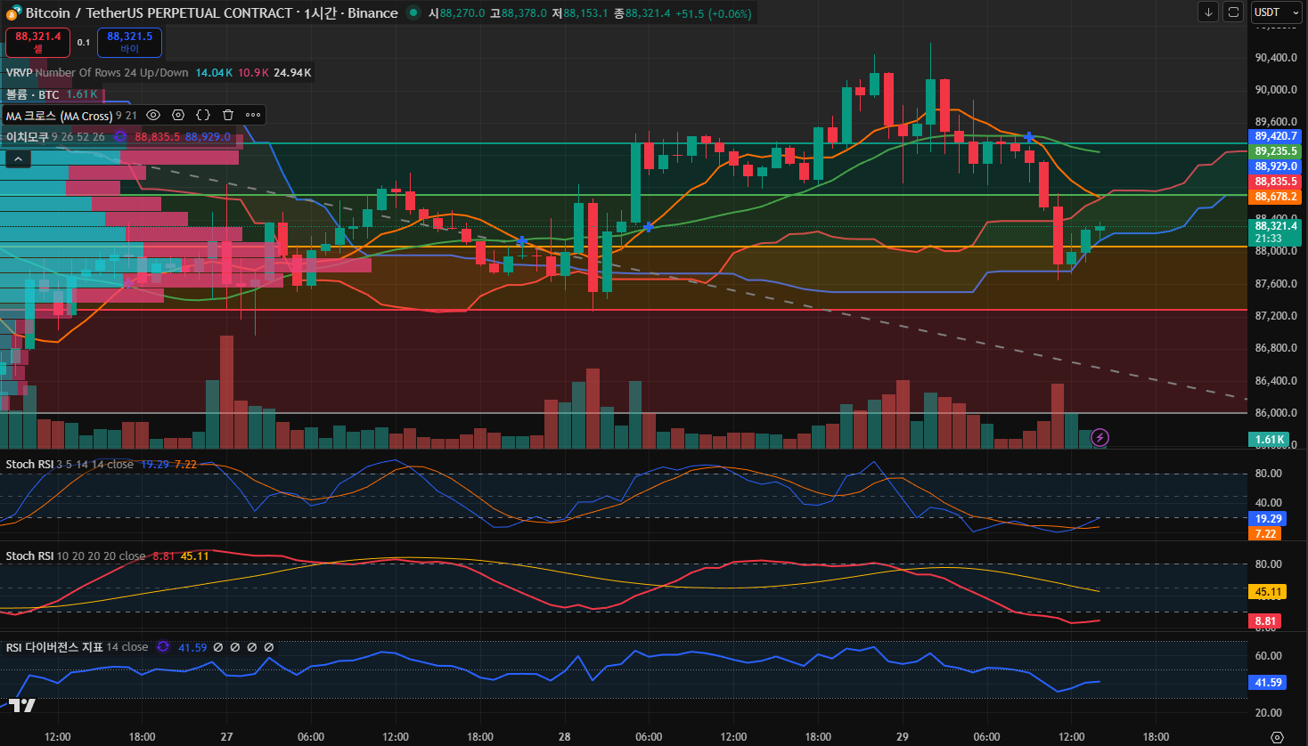Open more options for MA Cross
Image resolution: width=1308 pixels, height=746 pixels.
pos(253,115)
